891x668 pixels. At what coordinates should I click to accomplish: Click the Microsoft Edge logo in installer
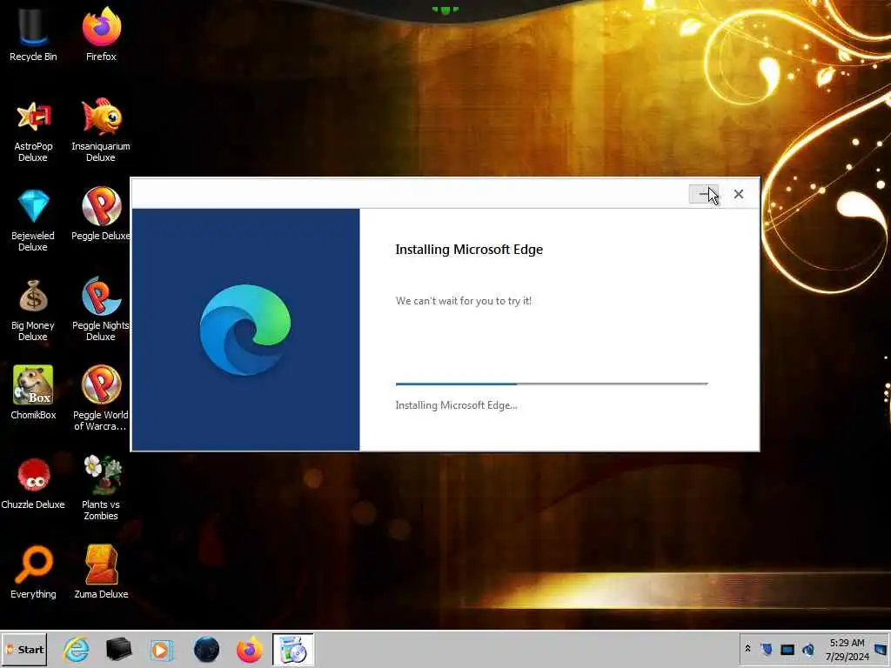tap(245, 330)
